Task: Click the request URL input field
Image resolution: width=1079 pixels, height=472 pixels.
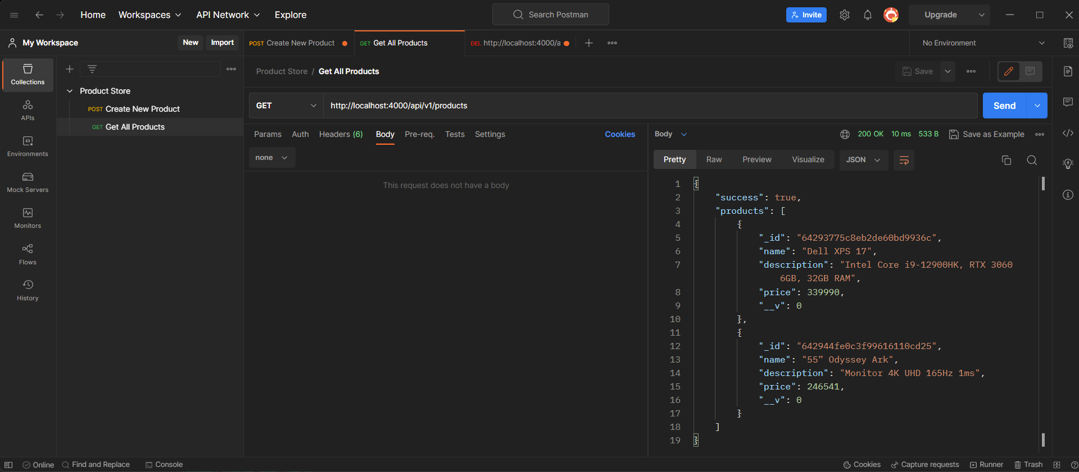Action: (649, 106)
